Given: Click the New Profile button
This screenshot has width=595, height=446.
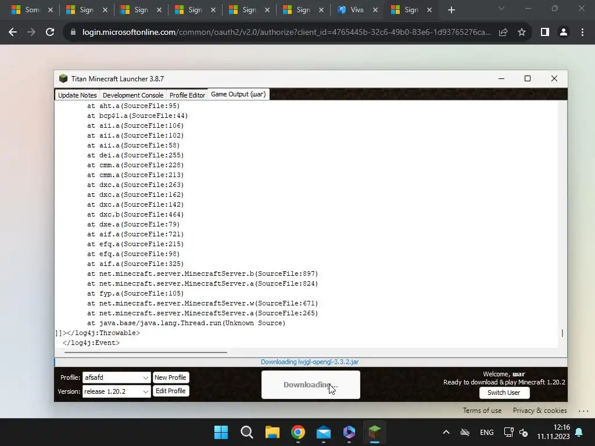Looking at the screenshot, I should (x=170, y=377).
